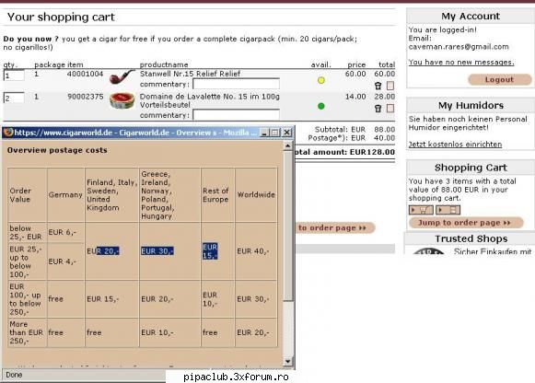This screenshot has height=383, width=535.
Task: Tick the checkbox beside the Stanwell pipe row
Action: (x=390, y=86)
